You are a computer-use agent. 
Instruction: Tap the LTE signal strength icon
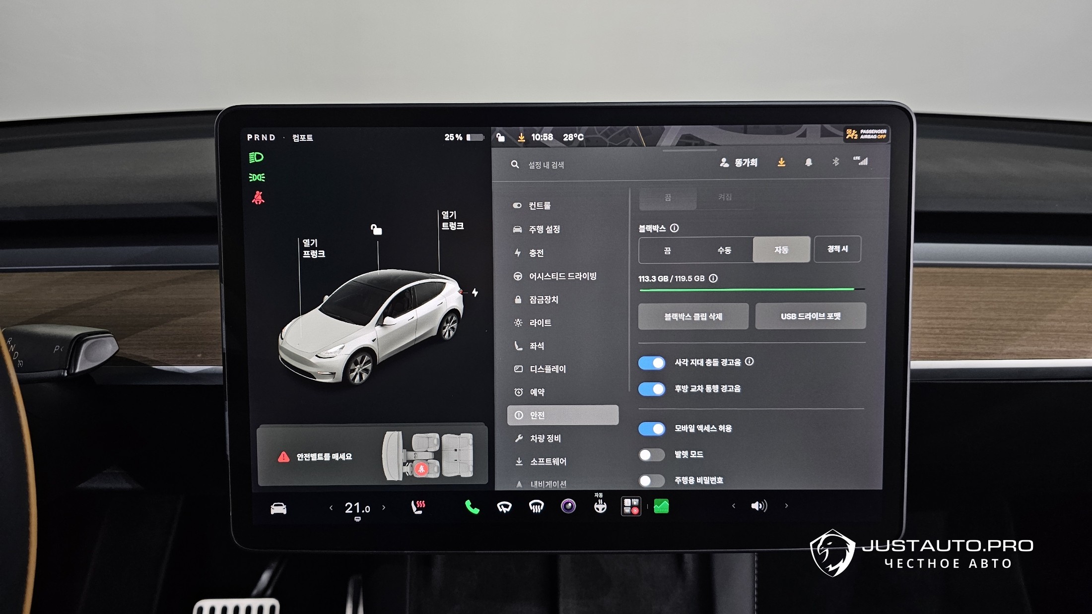click(x=861, y=161)
